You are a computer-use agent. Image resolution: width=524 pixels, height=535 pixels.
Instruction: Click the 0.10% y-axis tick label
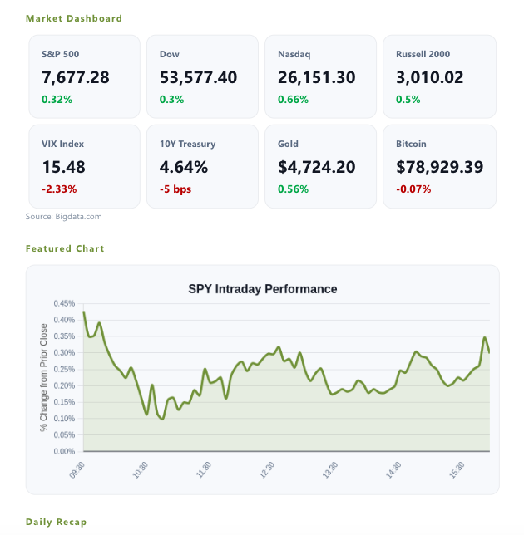(x=64, y=419)
